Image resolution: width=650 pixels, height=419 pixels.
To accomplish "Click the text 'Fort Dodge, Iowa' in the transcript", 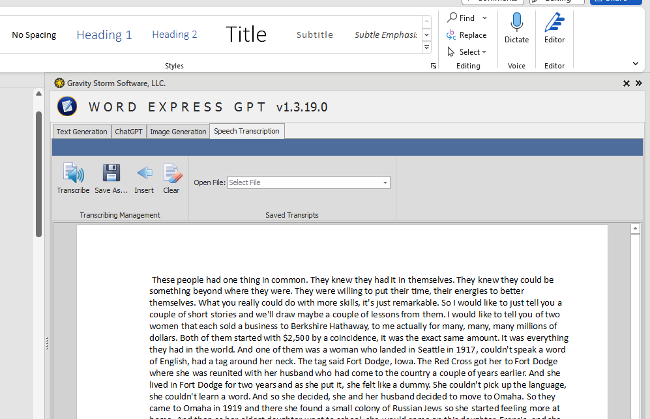I will pyautogui.click(x=381, y=361).
